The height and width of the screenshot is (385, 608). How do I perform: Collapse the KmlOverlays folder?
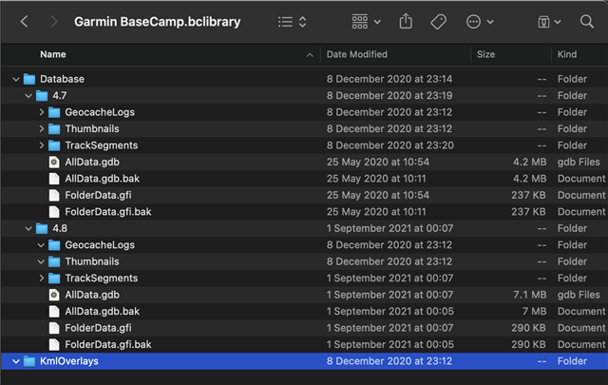click(16, 361)
